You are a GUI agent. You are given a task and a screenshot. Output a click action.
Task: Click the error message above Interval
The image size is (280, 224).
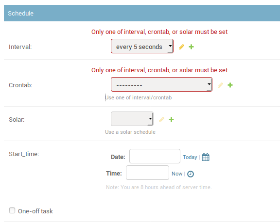pyautogui.click(x=159, y=32)
